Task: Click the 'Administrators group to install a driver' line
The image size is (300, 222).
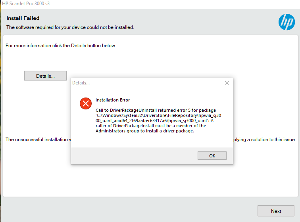Action: pyautogui.click(x=145, y=131)
